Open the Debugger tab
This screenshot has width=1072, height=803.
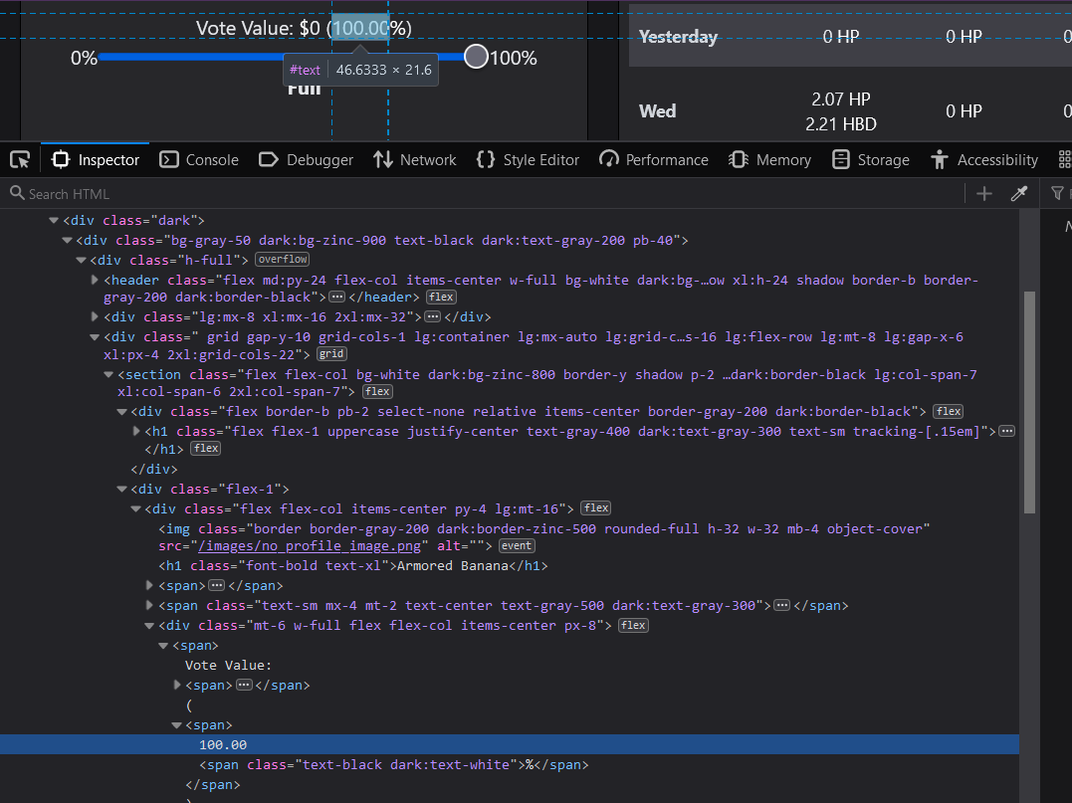click(307, 160)
